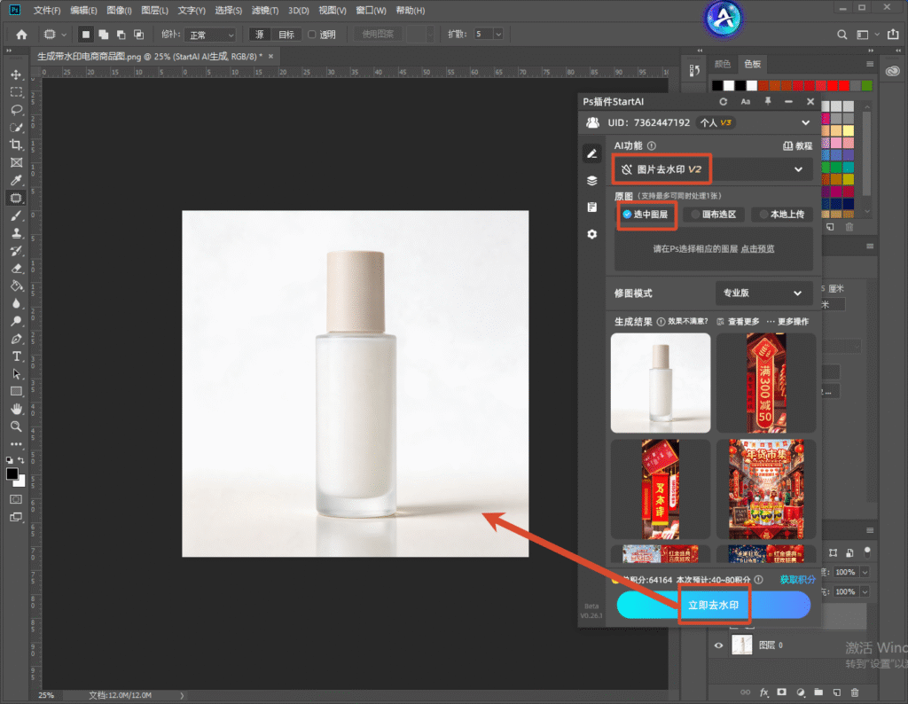Select the Eyedropper tool

pos(16,180)
